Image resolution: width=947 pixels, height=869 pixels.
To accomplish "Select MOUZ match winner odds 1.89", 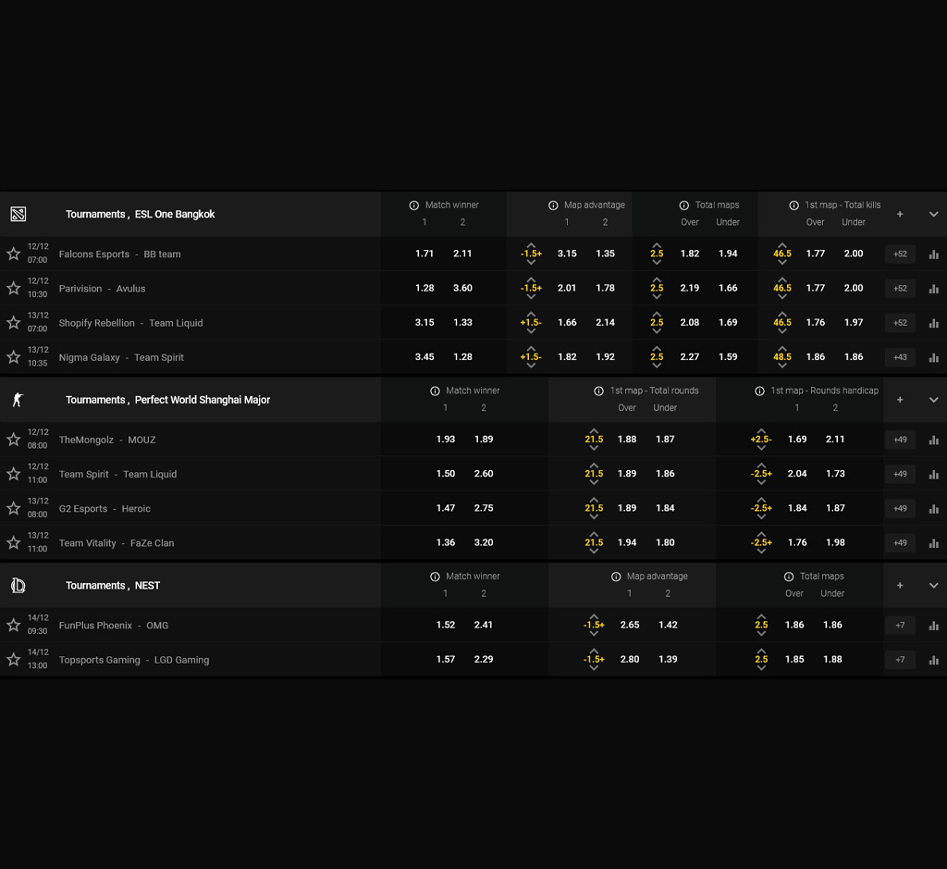I will (484, 439).
